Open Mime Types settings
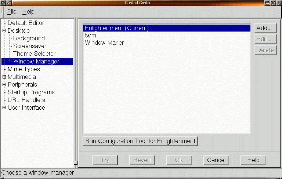Viewport: 282px width, 179px height. (24, 69)
